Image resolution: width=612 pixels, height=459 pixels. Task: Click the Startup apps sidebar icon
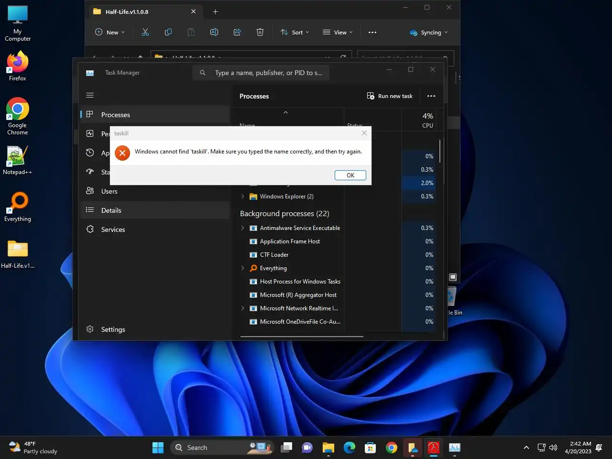pyautogui.click(x=90, y=172)
